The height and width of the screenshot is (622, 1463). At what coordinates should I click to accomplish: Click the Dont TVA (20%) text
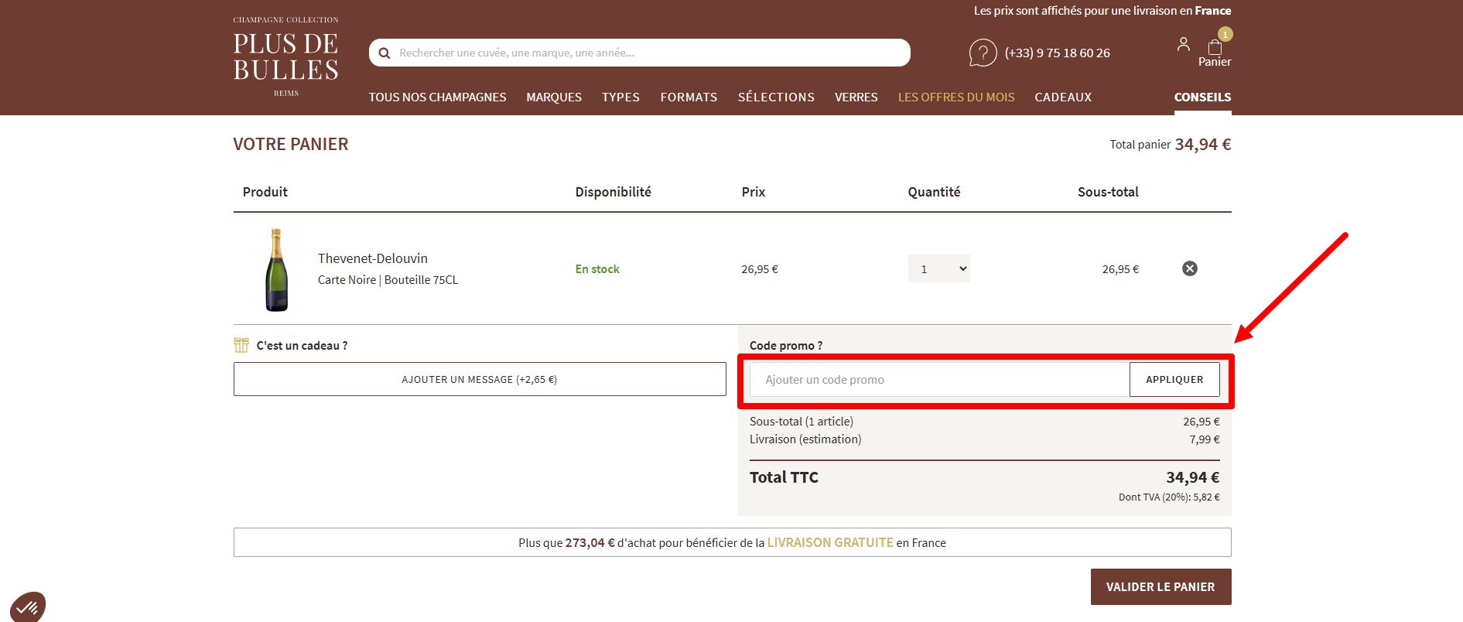tap(1169, 497)
